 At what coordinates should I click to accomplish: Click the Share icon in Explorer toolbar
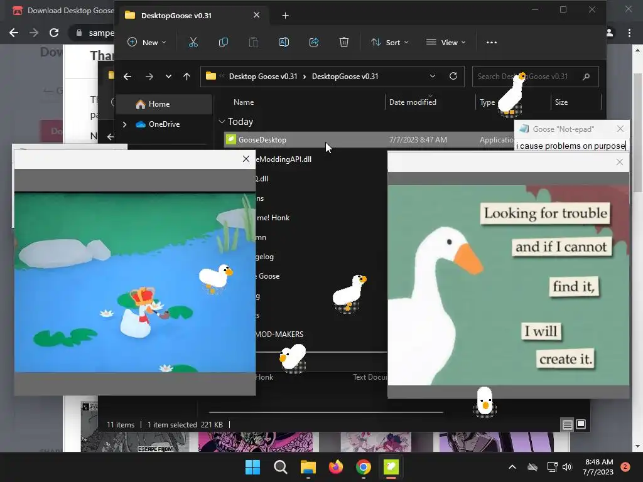tap(314, 42)
